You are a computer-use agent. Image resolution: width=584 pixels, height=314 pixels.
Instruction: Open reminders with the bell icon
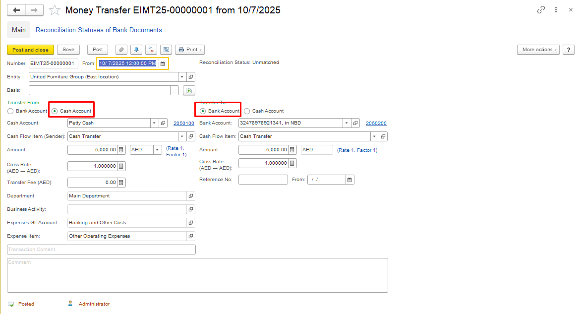(x=136, y=50)
